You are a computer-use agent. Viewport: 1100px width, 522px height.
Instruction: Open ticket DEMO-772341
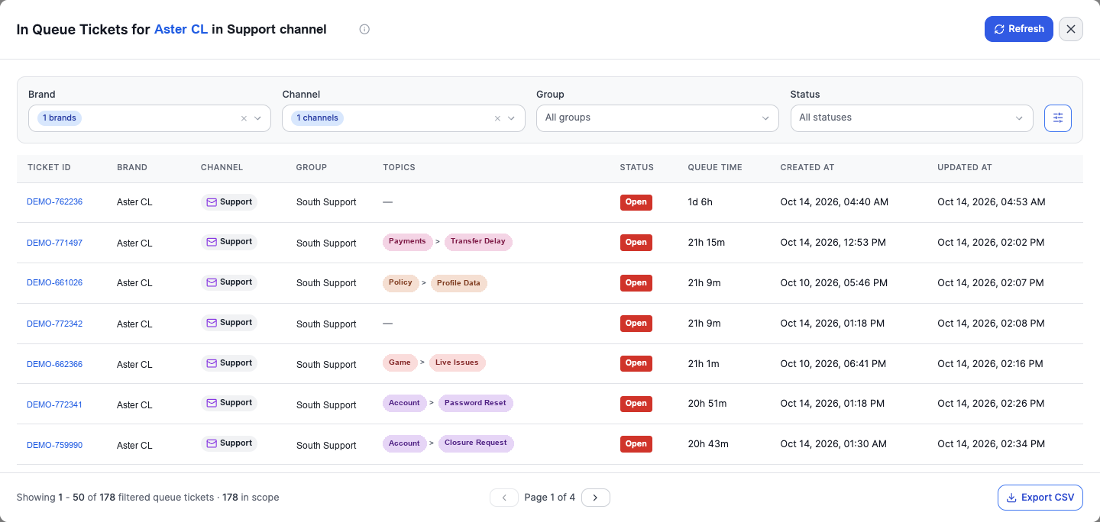(54, 404)
